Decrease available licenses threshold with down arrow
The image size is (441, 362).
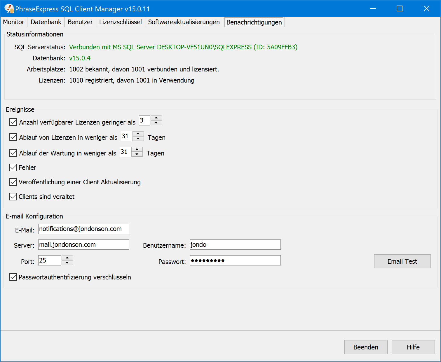[x=156, y=123]
